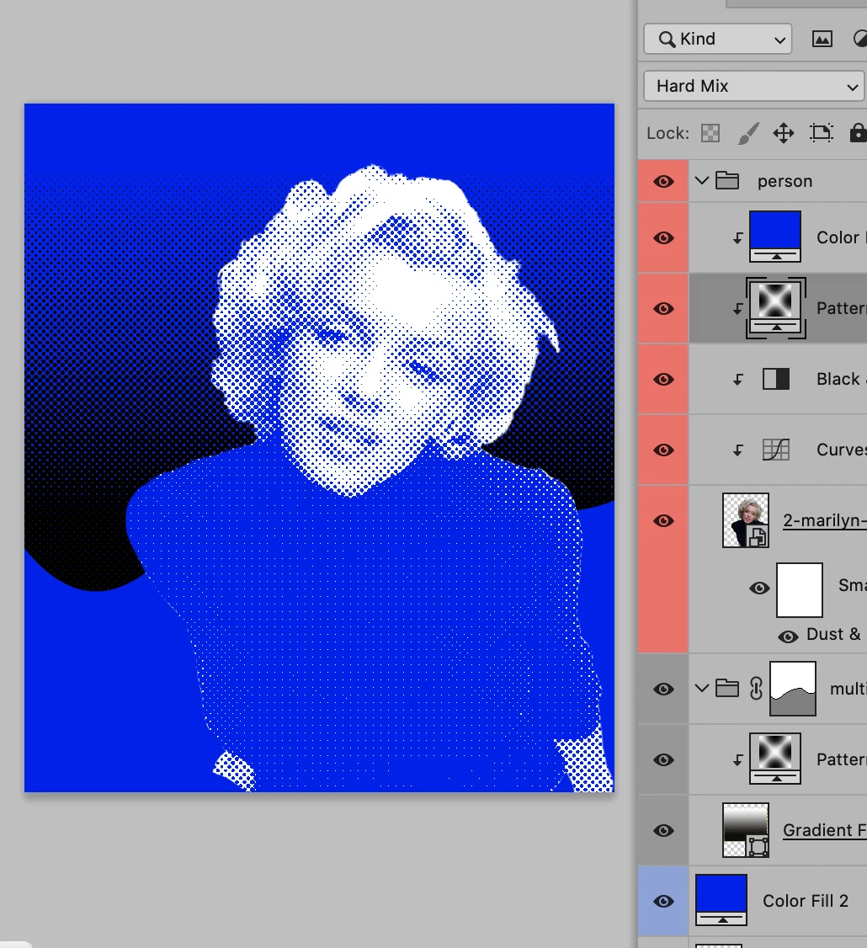
Task: Select the Color Fill 2 layer name
Action: click(x=806, y=901)
